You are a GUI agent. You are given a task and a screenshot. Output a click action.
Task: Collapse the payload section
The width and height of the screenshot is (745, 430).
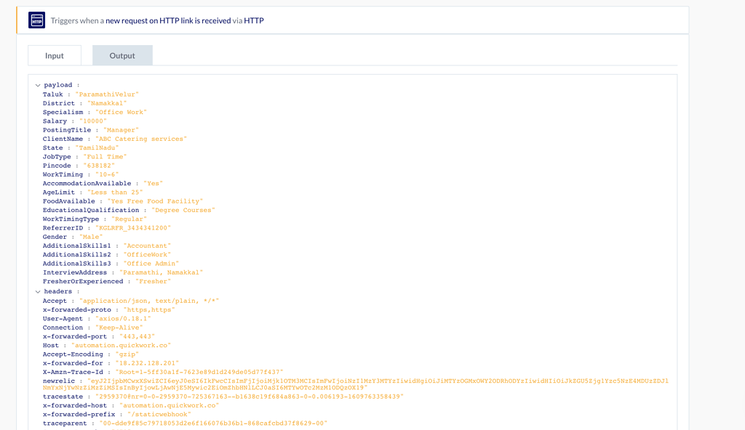(38, 84)
